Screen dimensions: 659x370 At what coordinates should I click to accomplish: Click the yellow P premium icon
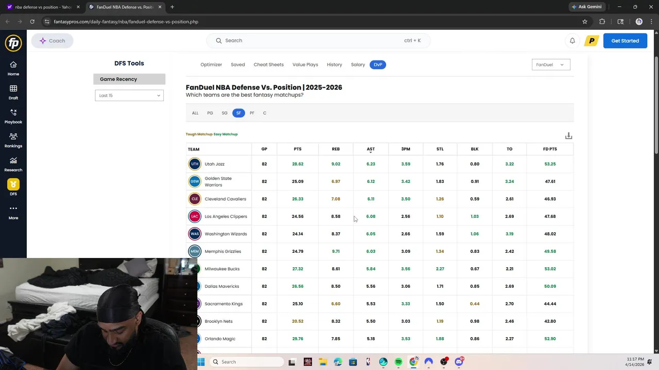click(x=592, y=41)
